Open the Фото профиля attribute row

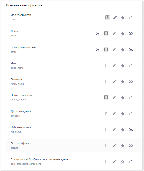click(73, 146)
